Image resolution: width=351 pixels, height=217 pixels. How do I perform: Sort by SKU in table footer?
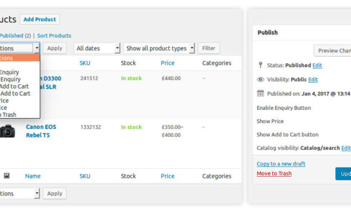(x=85, y=176)
